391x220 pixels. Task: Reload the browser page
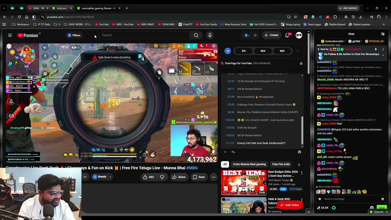click(19, 17)
